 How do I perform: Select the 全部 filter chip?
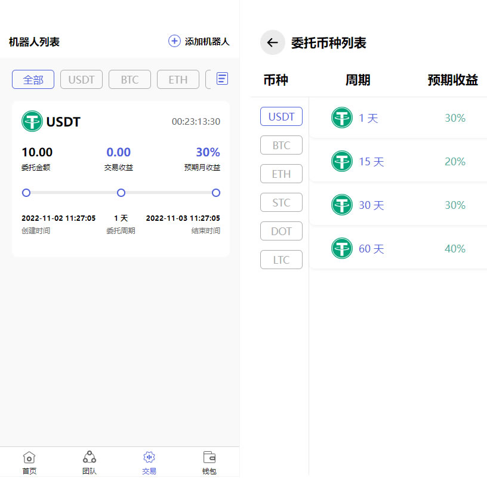coord(33,79)
